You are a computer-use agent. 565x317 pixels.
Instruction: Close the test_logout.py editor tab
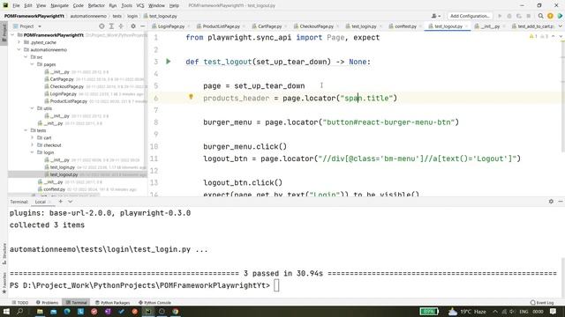click(x=467, y=26)
